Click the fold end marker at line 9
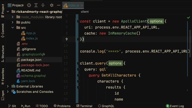 point(78,39)
